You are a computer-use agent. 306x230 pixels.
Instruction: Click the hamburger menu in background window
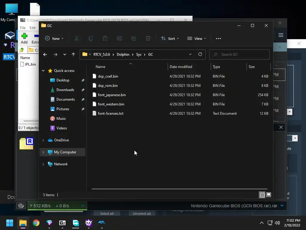pos(281,35)
